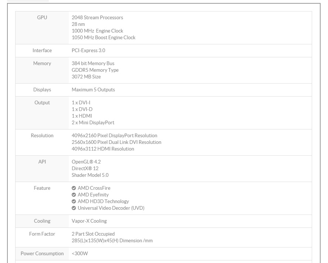
Task: Click the check icon beside AMD CrossFire
Action: click(74, 188)
